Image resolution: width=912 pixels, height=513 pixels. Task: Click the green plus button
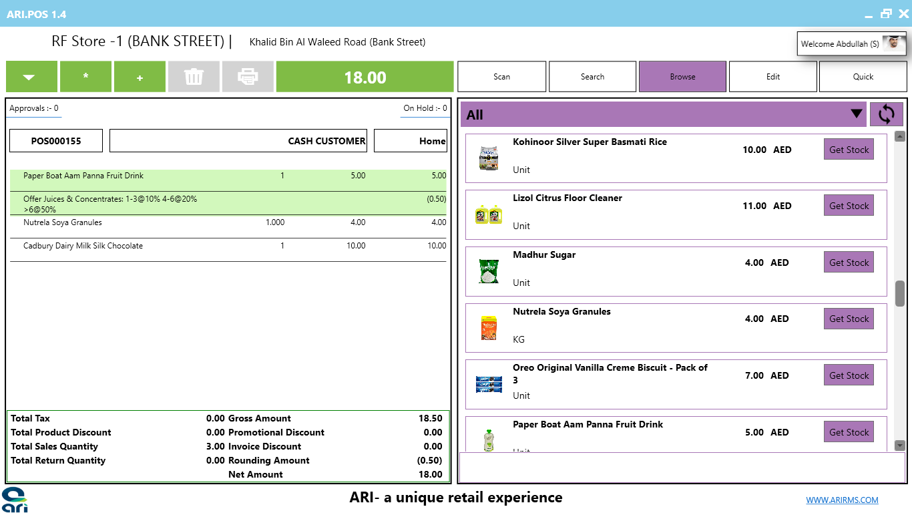pyautogui.click(x=140, y=77)
